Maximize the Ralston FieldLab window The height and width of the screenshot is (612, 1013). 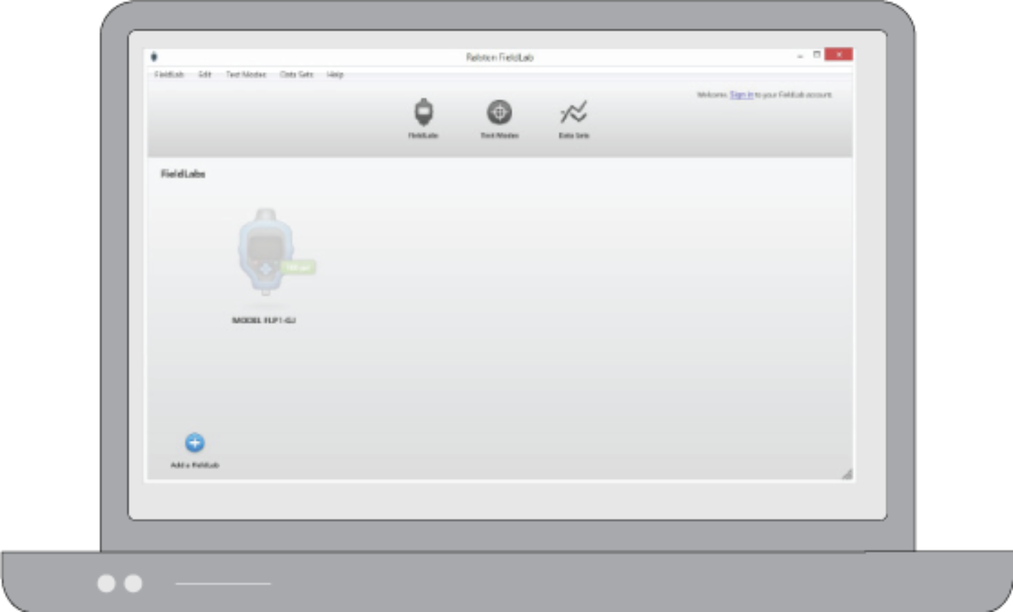[x=816, y=55]
